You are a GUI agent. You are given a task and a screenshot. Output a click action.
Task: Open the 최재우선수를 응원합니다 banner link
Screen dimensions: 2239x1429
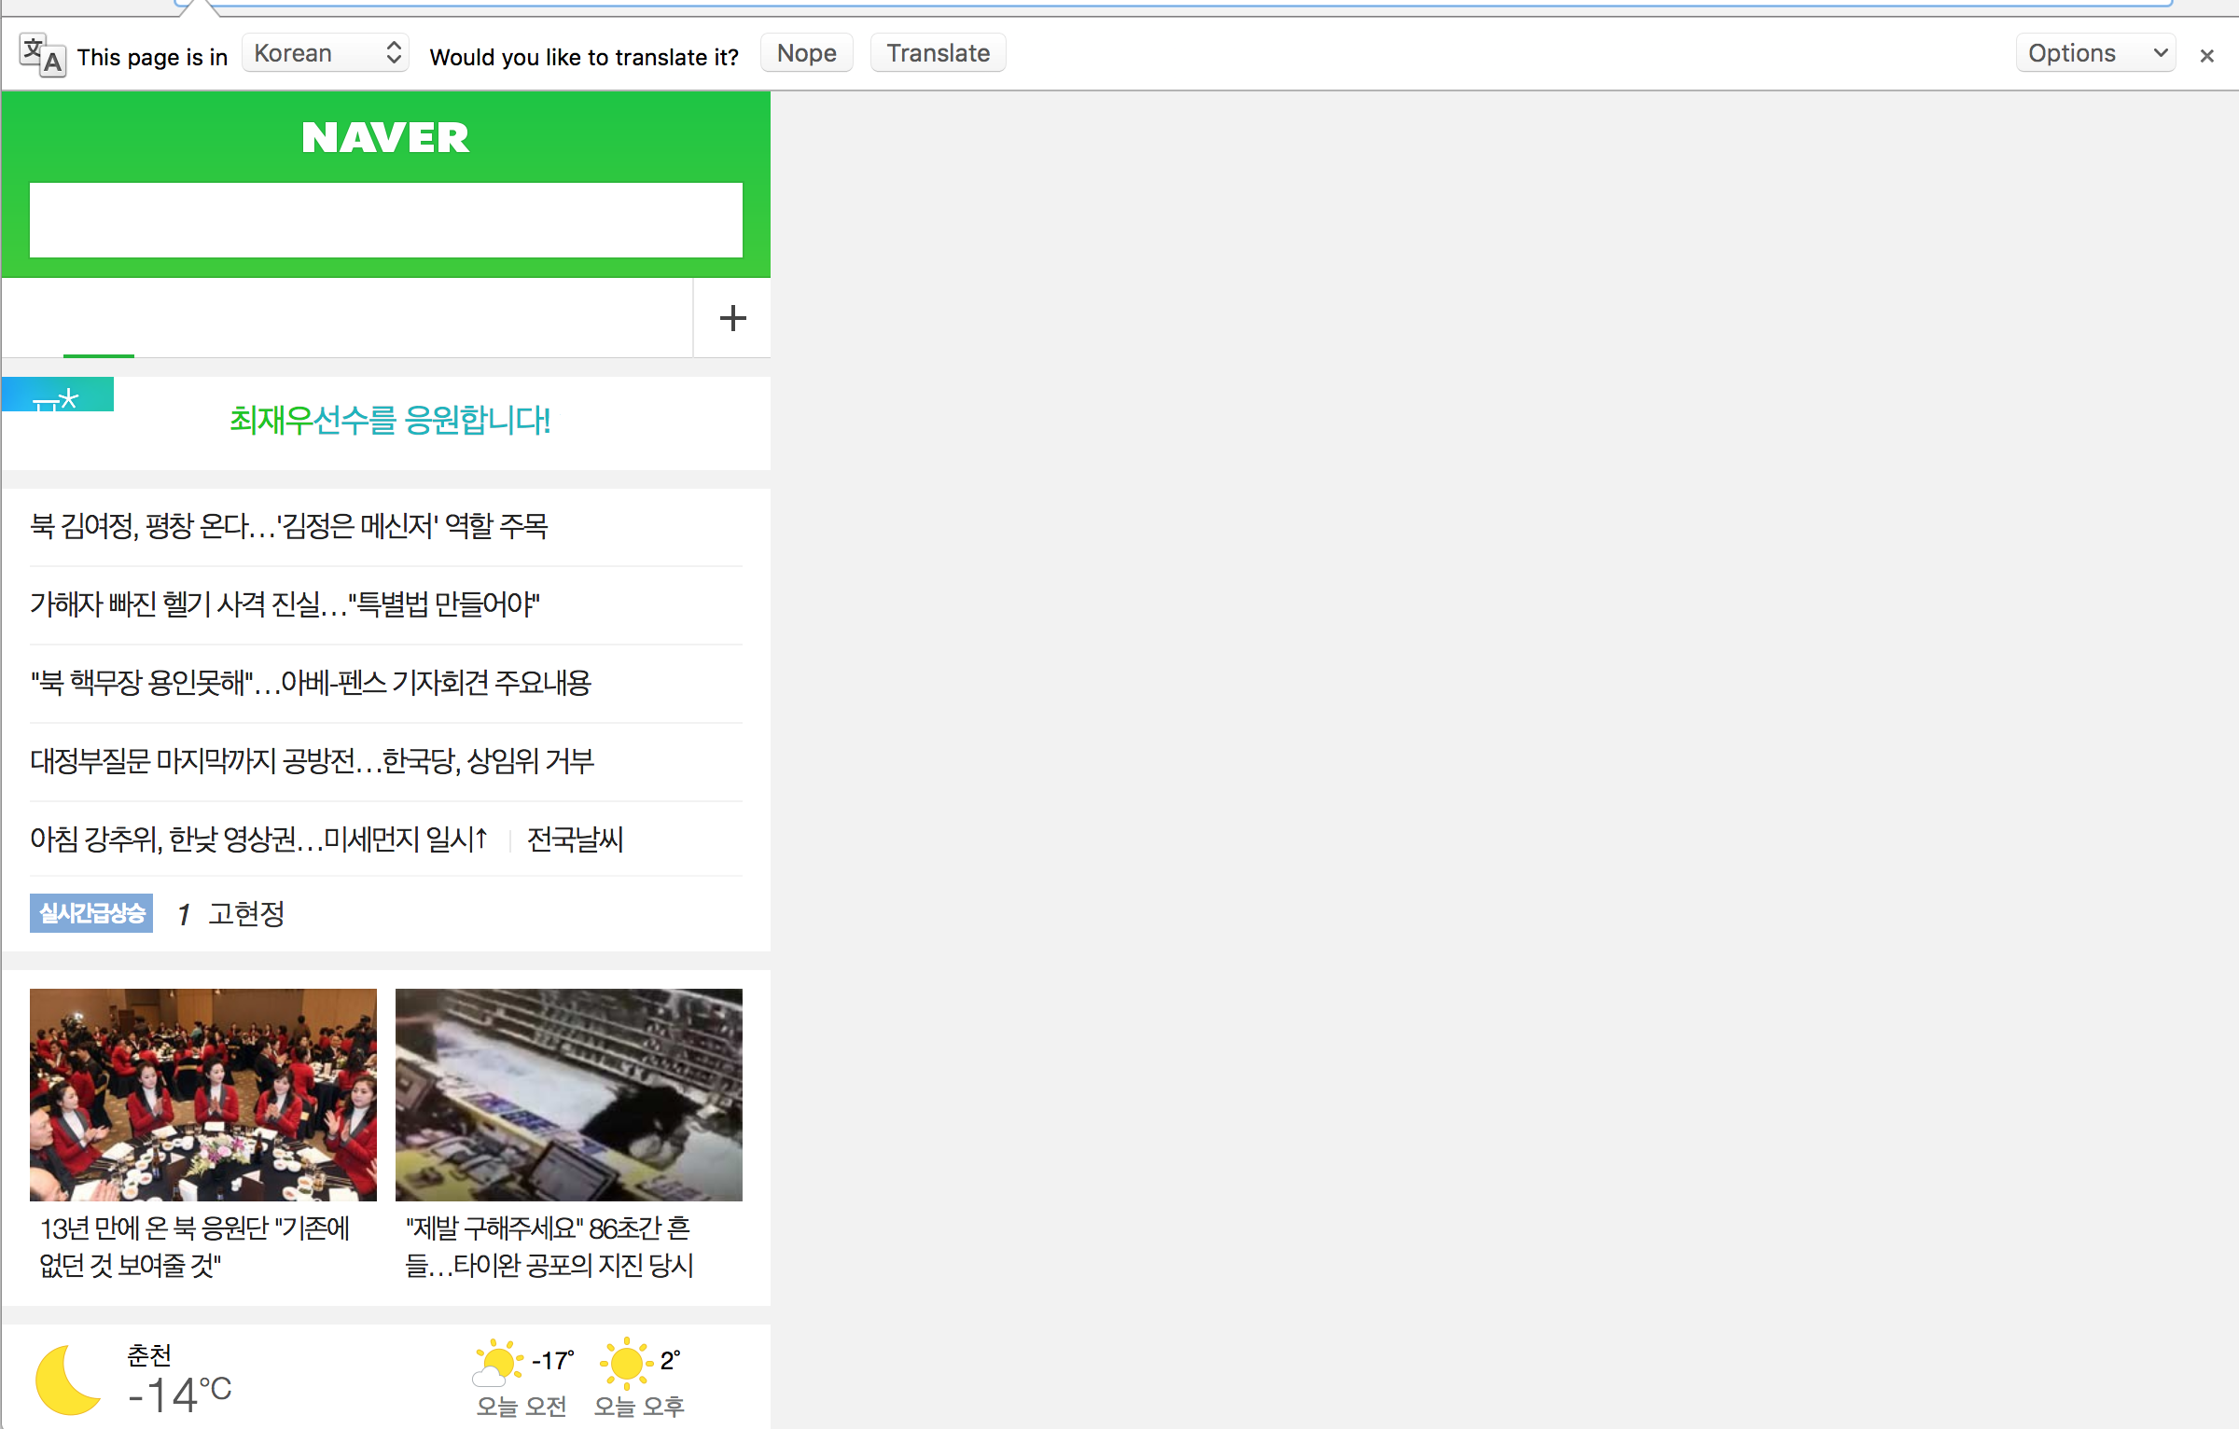(390, 420)
